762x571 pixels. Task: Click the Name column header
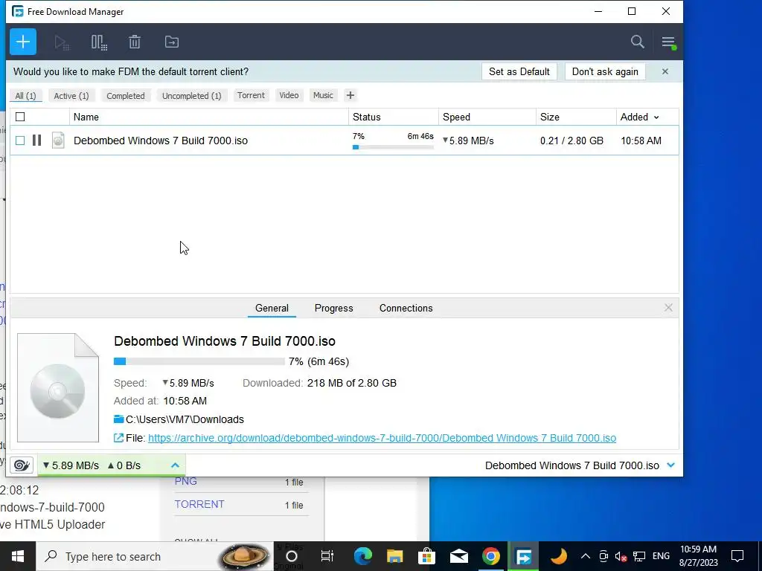click(209, 117)
